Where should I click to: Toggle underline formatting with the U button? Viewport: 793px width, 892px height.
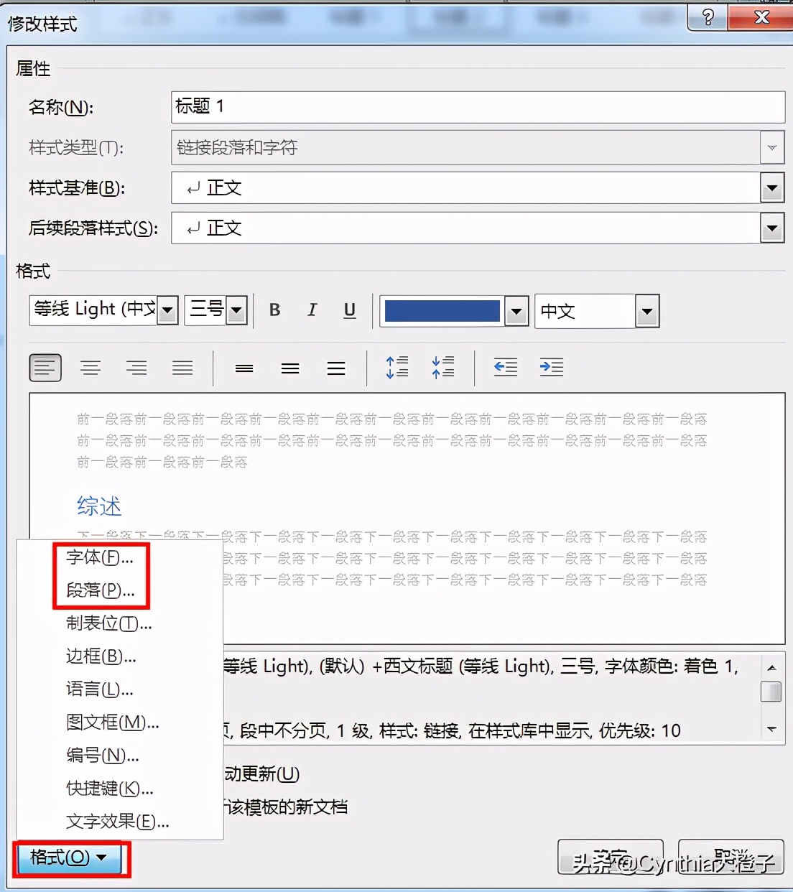pyautogui.click(x=349, y=310)
